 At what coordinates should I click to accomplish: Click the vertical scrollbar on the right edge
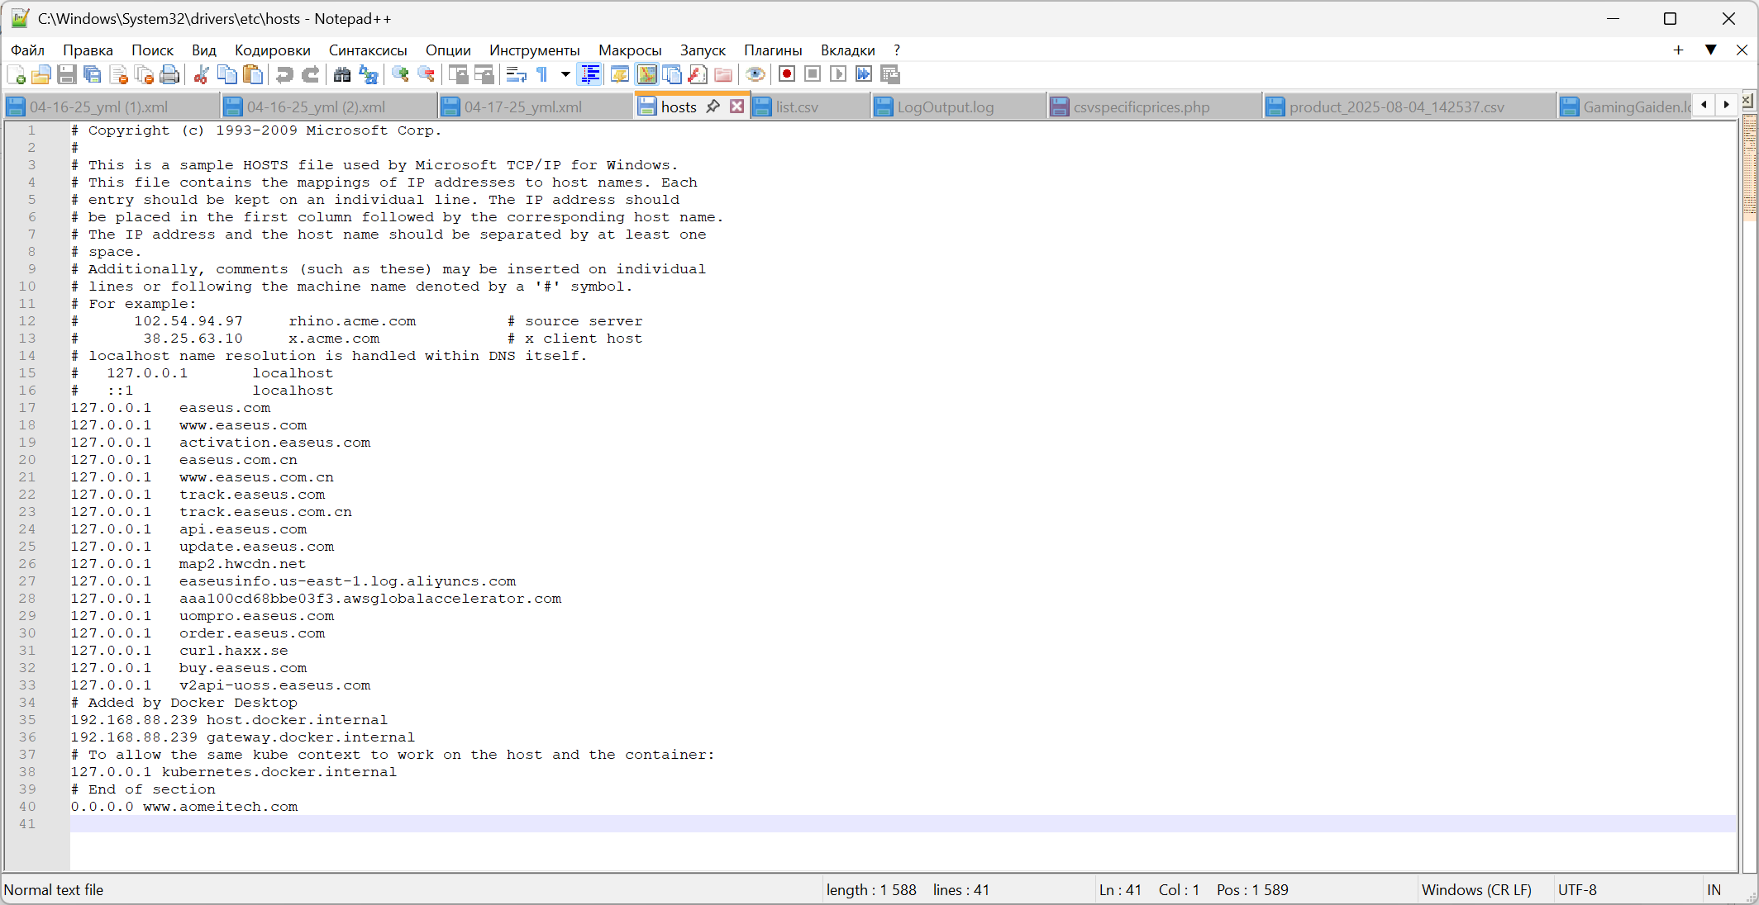[x=1749, y=495]
